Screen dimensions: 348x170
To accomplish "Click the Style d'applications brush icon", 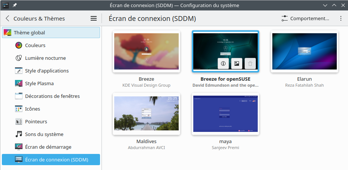I will tap(19, 71).
